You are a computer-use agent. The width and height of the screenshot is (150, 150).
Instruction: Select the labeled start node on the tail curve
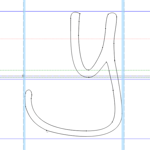click(46, 130)
